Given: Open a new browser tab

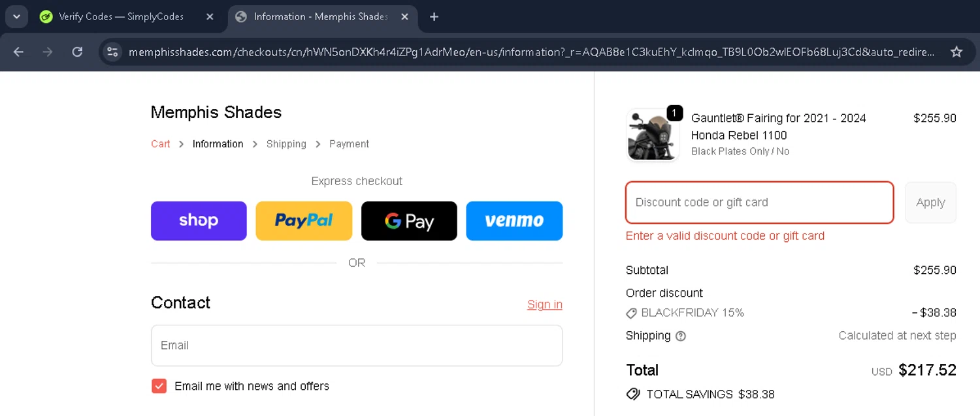Looking at the screenshot, I should 434,17.
